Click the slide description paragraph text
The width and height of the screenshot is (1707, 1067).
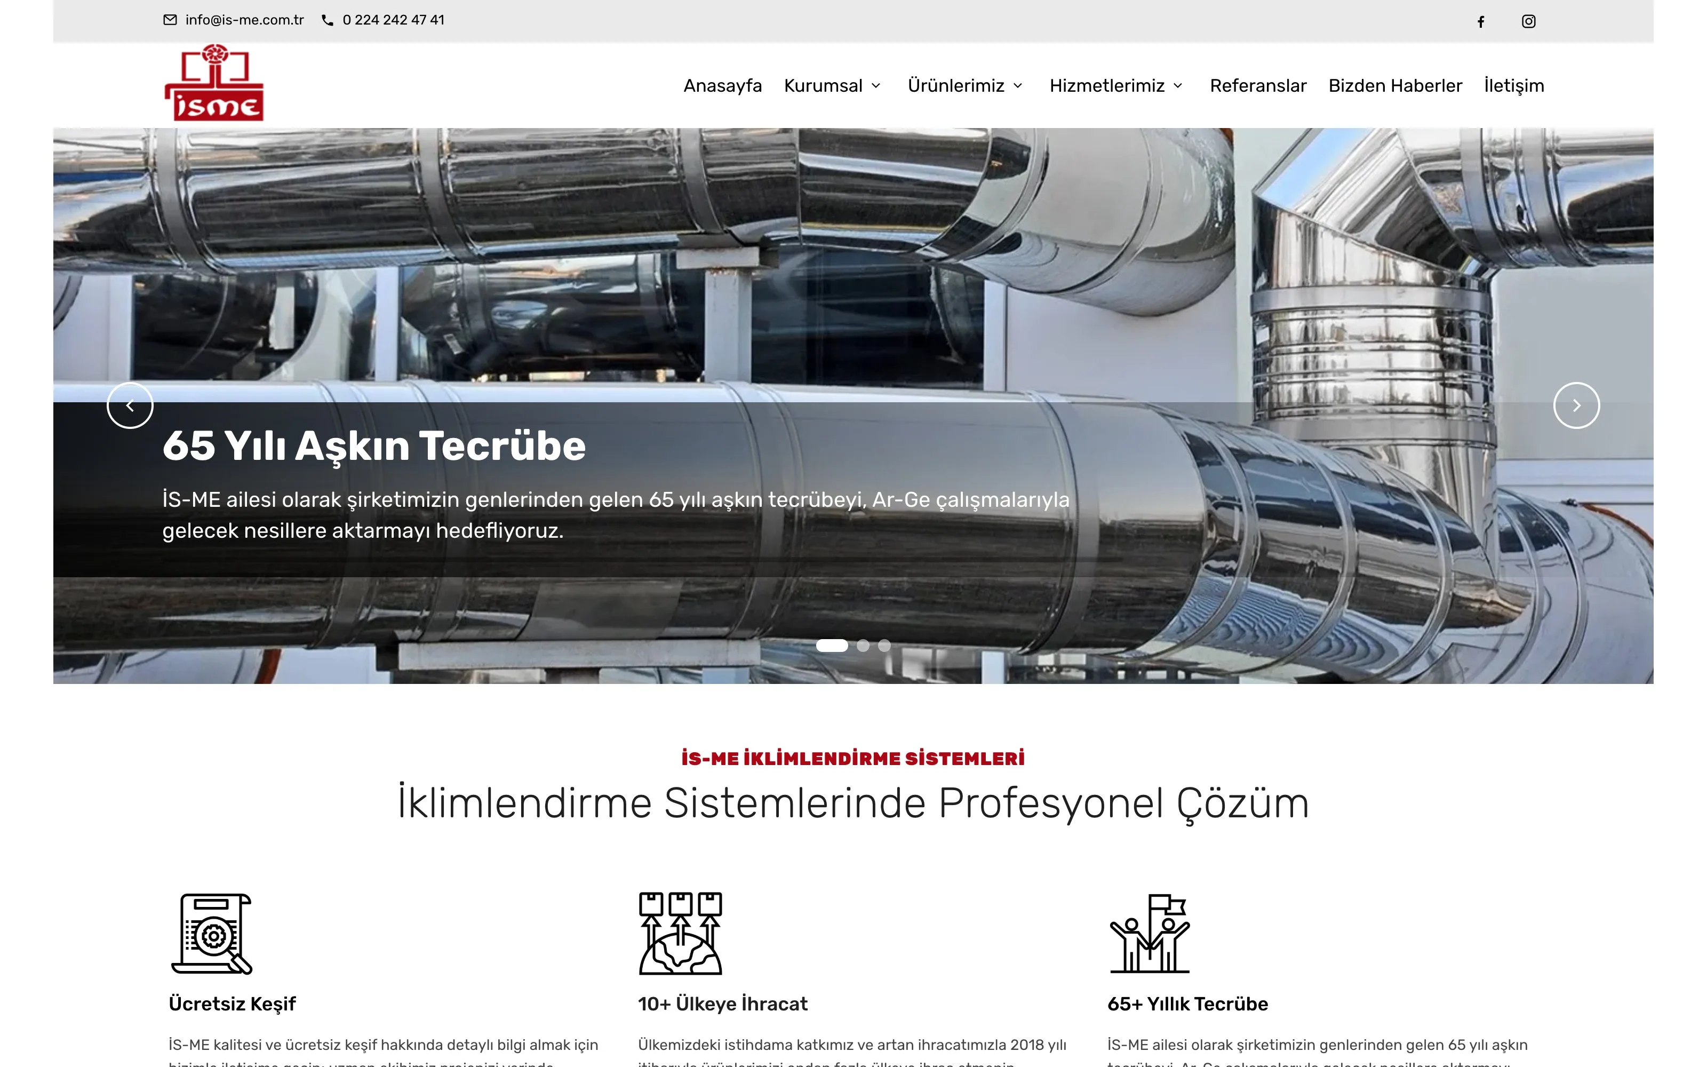pyautogui.click(x=616, y=515)
